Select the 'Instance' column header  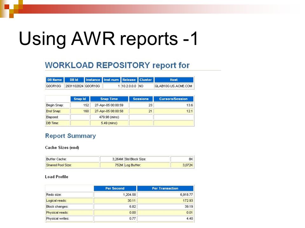pos(93,80)
